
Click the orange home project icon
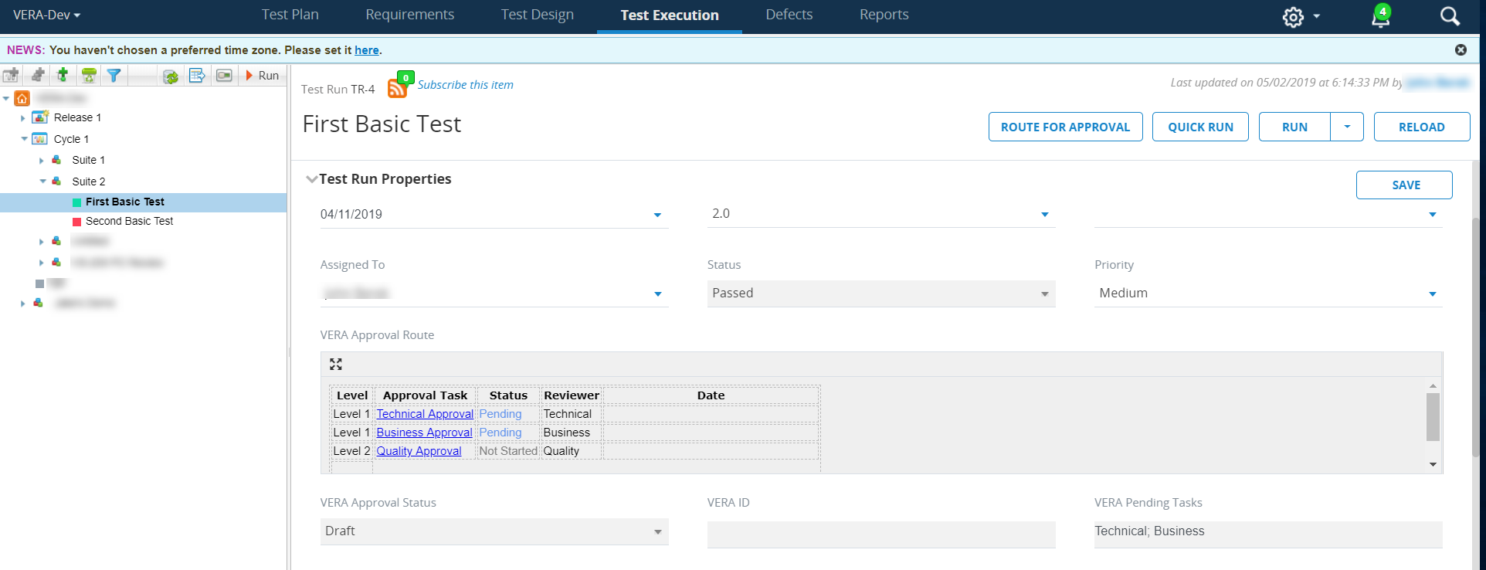(x=22, y=98)
